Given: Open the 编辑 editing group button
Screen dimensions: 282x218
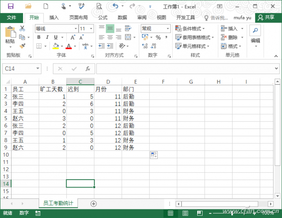Looking at the screenshot, I should tap(255, 37).
